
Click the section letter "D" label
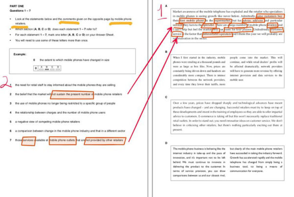point(166,143)
